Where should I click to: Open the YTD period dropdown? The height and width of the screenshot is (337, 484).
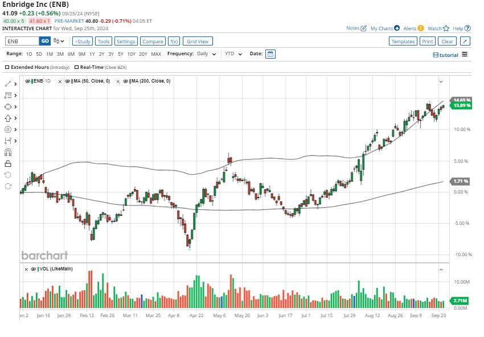tap(233, 54)
